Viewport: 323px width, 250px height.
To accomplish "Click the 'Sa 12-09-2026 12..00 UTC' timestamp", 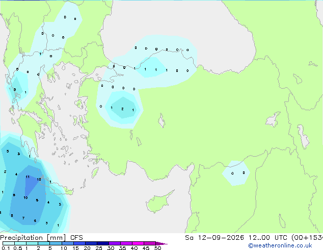I will 236,238.
